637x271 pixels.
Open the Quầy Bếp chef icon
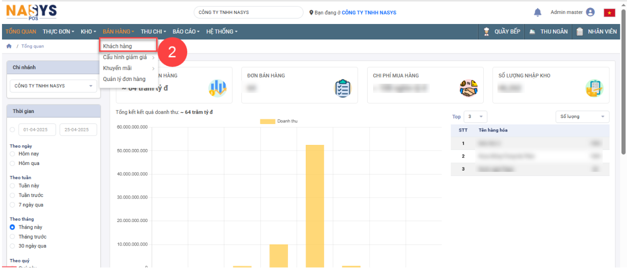(x=486, y=31)
